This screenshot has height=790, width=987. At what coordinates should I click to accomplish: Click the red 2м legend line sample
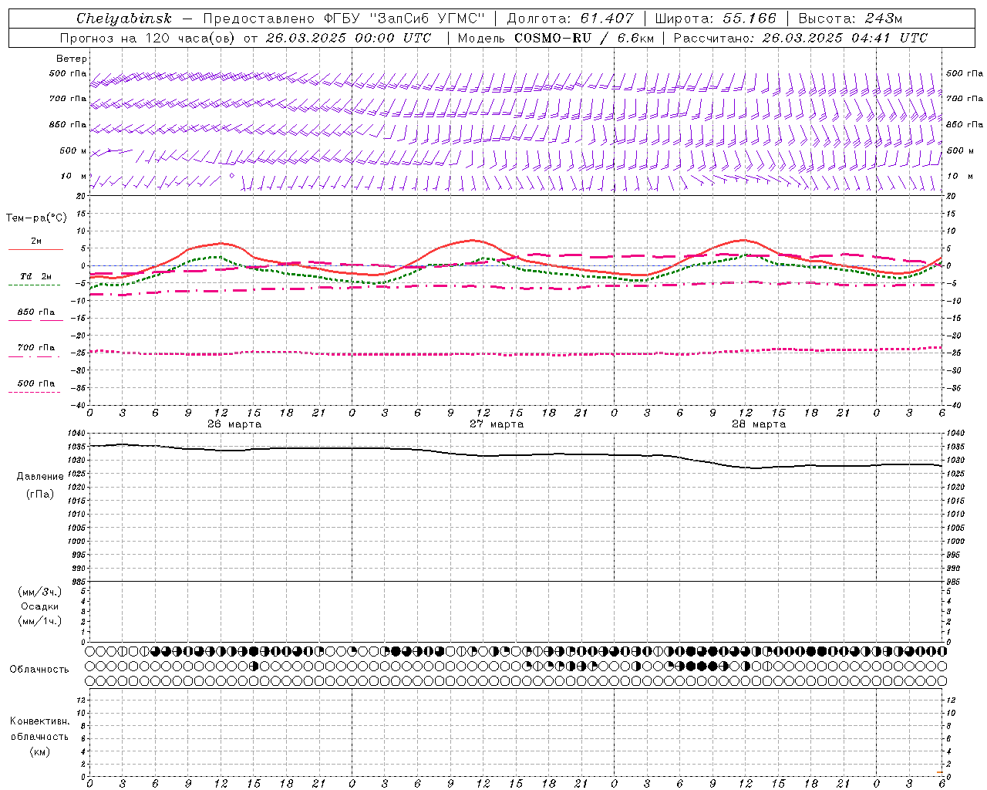(x=35, y=250)
